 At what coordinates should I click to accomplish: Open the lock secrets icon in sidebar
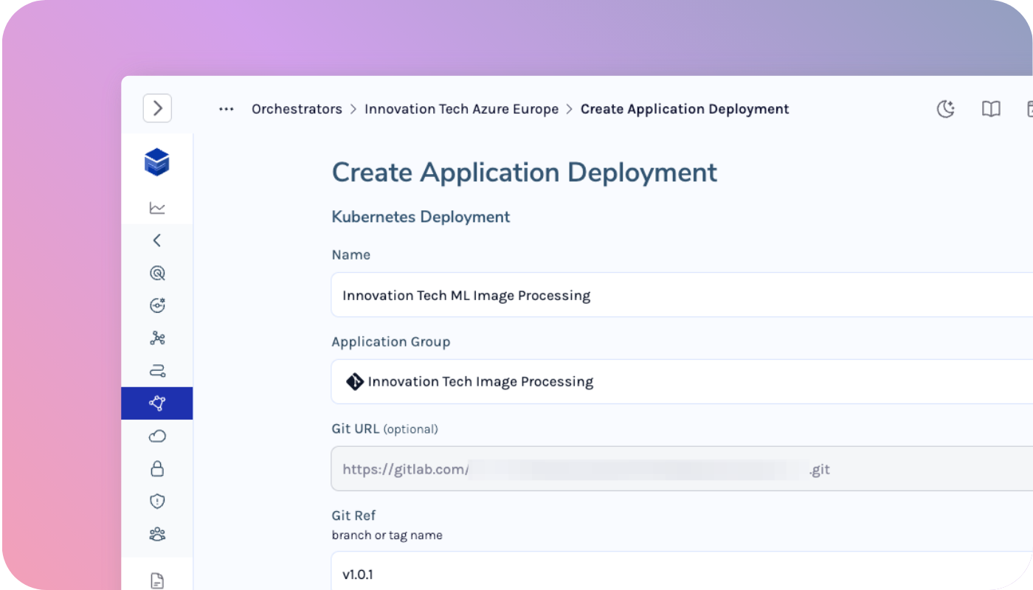pos(157,468)
